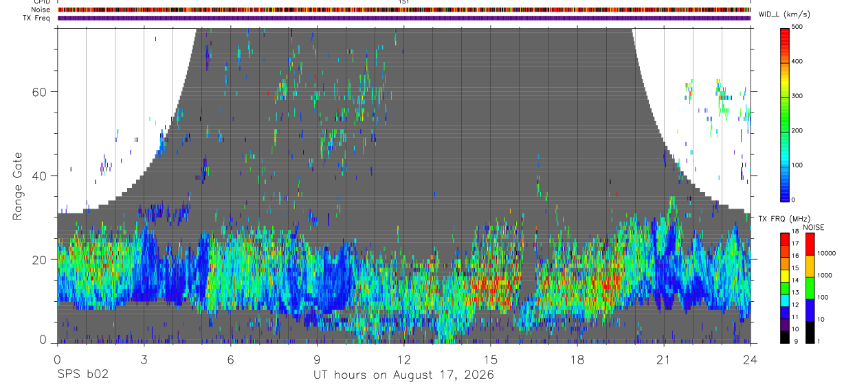Click the Range Gate axis title
Image resolution: width=844 pixels, height=389 pixels.
18,187
